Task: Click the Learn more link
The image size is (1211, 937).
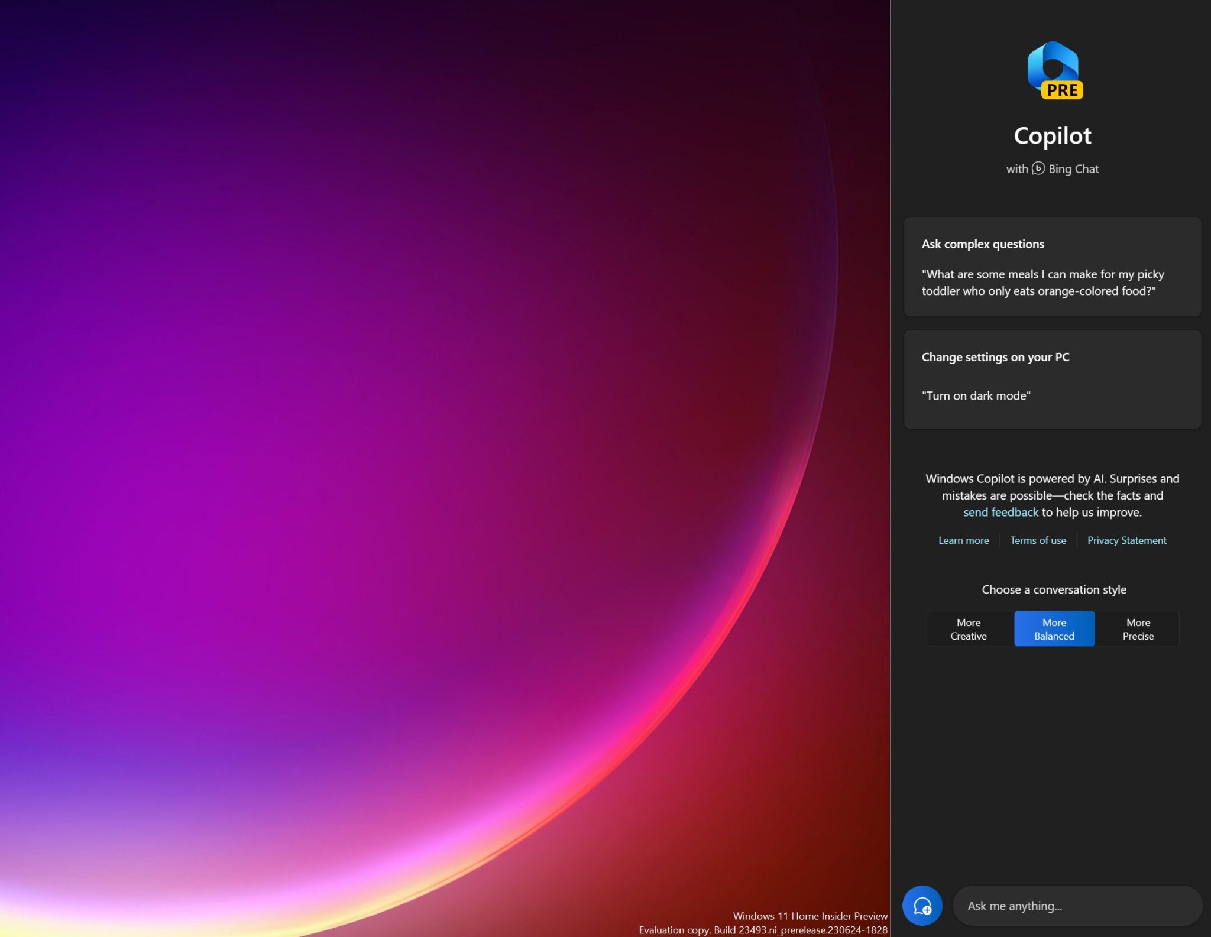Action: tap(963, 540)
